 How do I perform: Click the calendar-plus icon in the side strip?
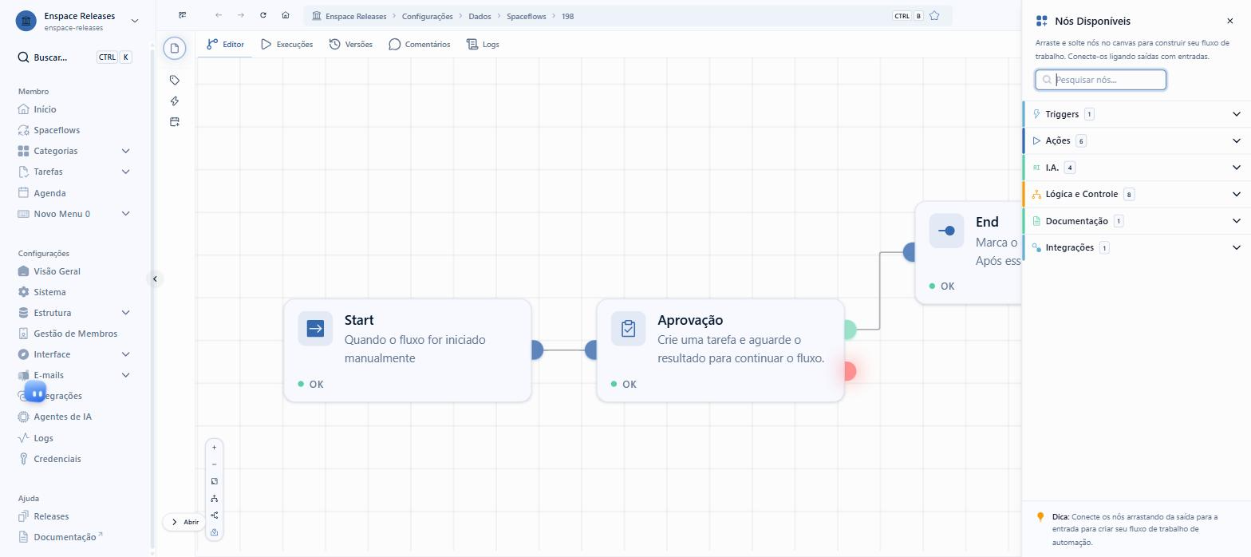tap(175, 121)
